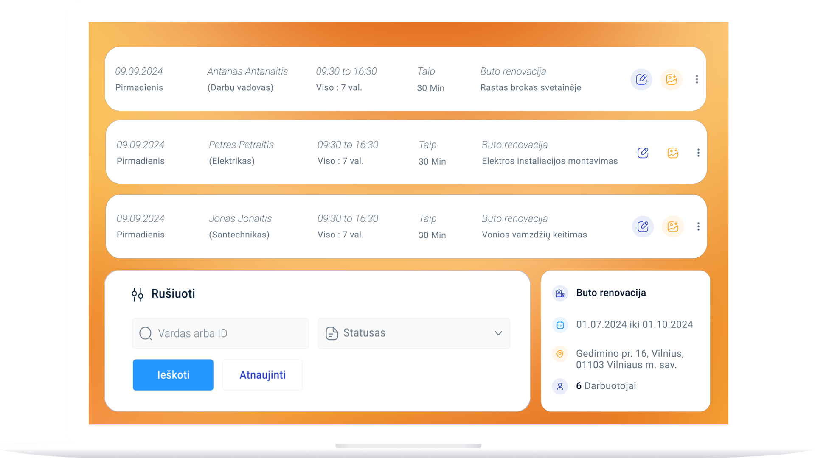Click the calendar icon beside project dates

tap(560, 325)
